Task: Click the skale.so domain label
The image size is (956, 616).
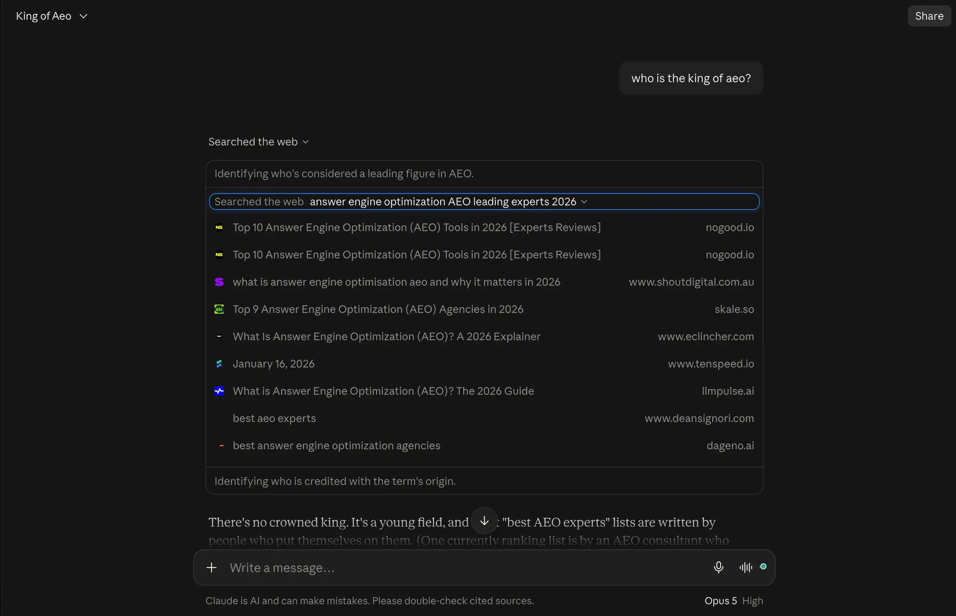Action: coord(734,309)
